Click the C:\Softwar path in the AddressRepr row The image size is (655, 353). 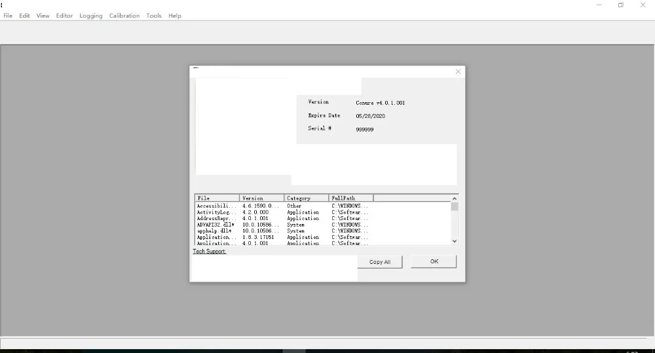(350, 219)
